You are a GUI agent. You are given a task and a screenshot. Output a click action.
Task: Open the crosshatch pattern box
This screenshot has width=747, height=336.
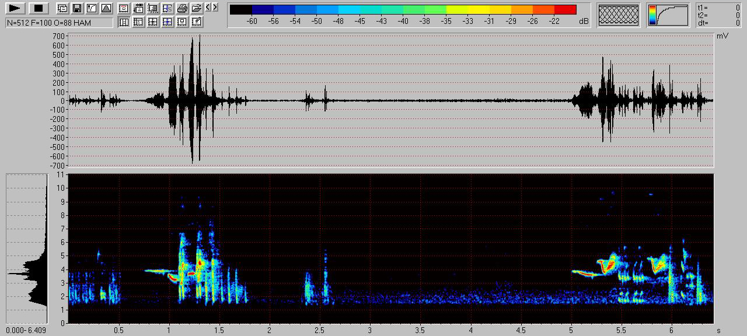(x=619, y=15)
